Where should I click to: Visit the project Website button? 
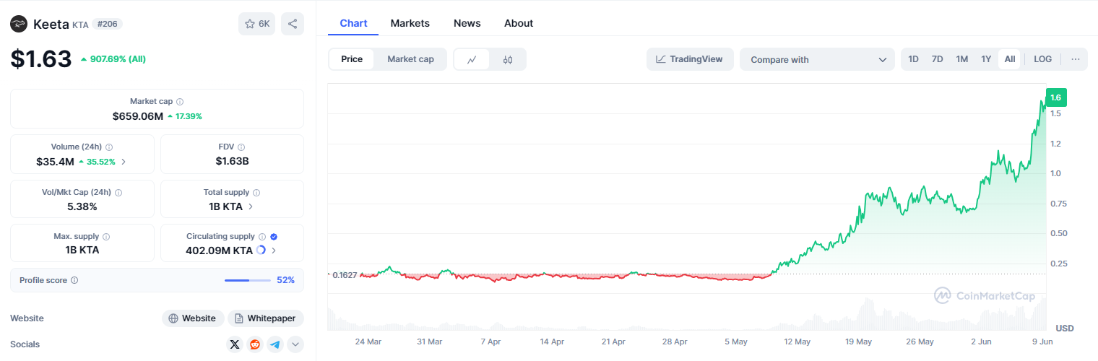(192, 318)
